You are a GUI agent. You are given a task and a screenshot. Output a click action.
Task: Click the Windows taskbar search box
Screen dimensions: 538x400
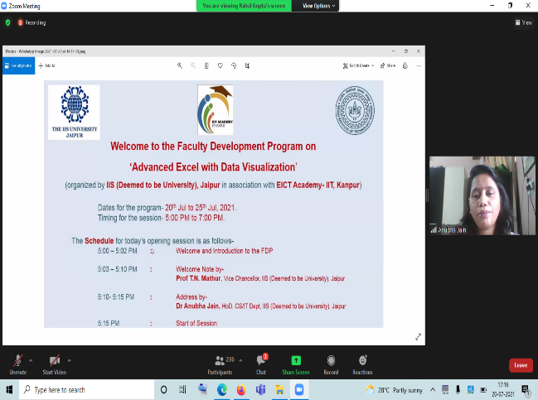click(83, 389)
